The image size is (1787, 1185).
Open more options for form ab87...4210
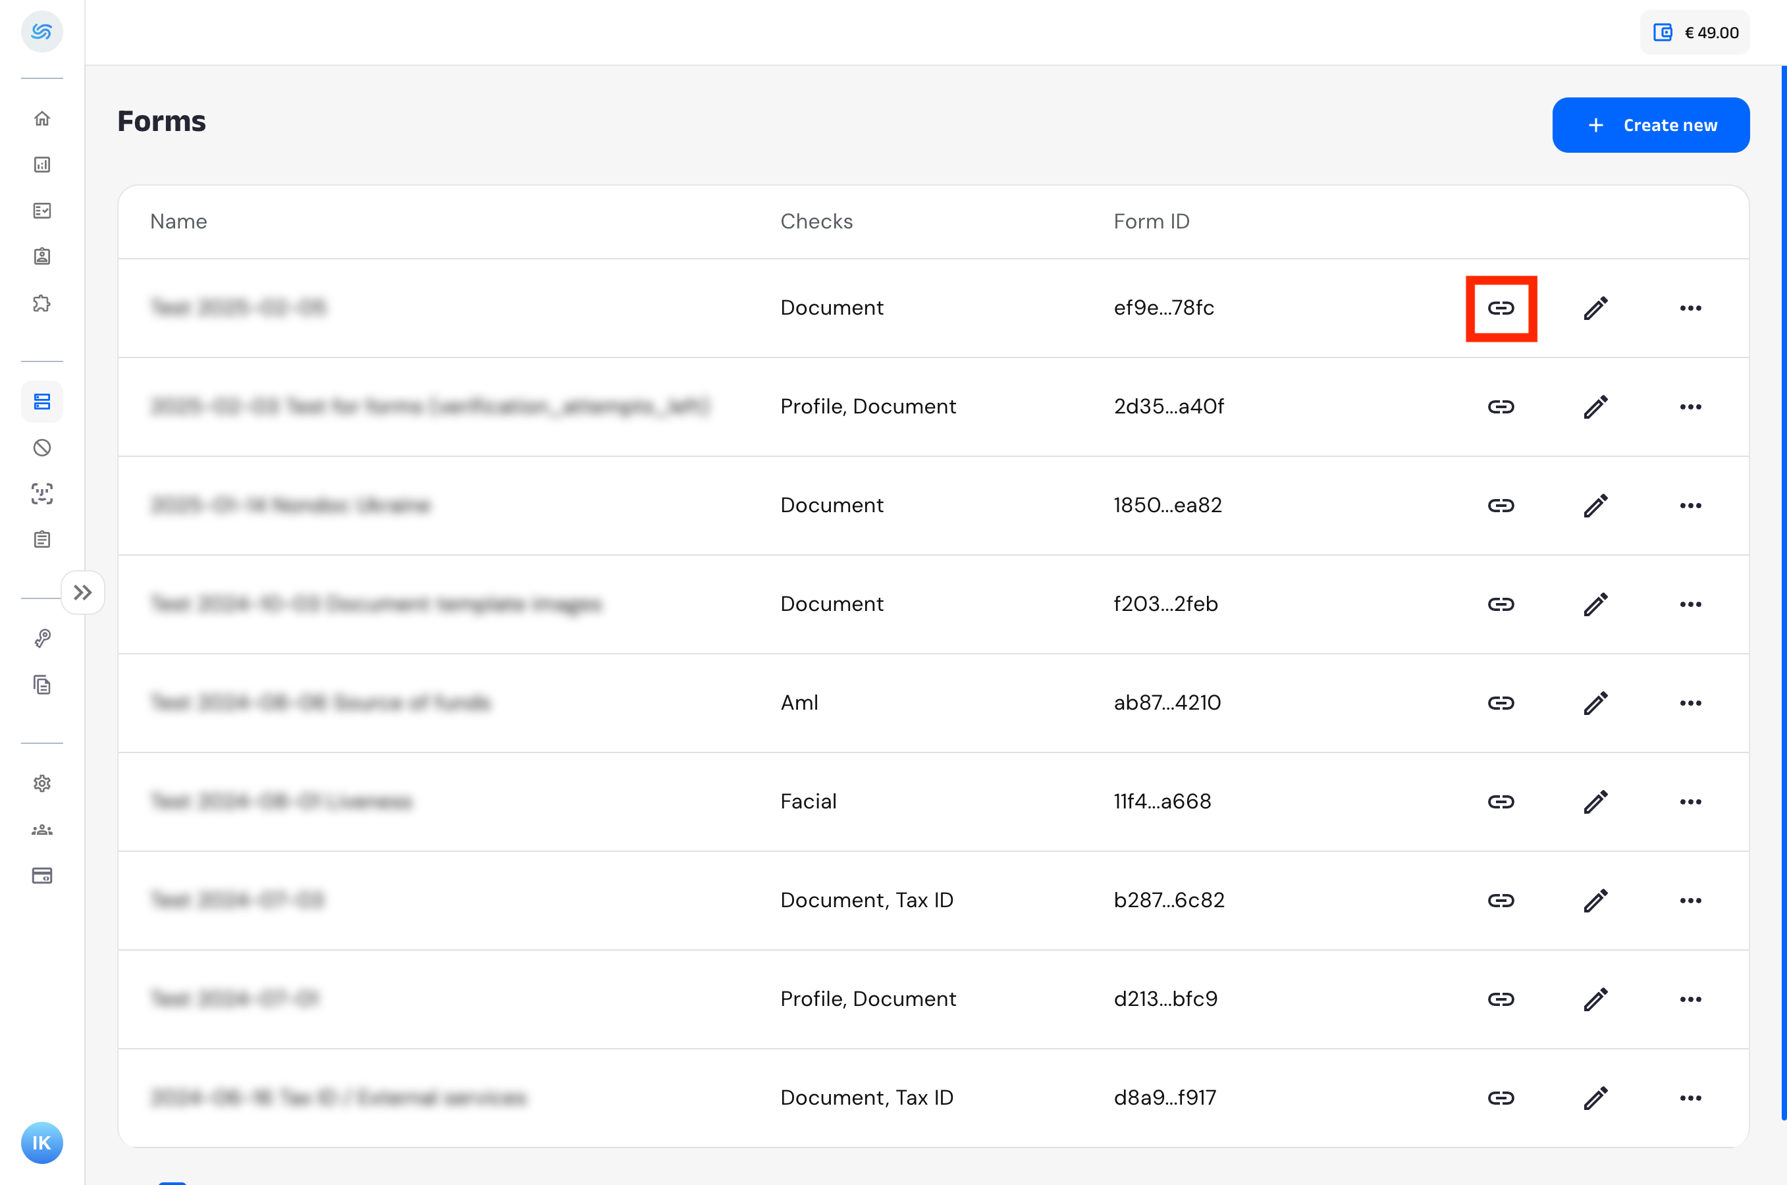pyautogui.click(x=1691, y=704)
